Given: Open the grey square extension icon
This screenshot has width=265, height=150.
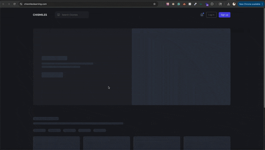Looking at the screenshot, I should pyautogui.click(x=190, y=4).
